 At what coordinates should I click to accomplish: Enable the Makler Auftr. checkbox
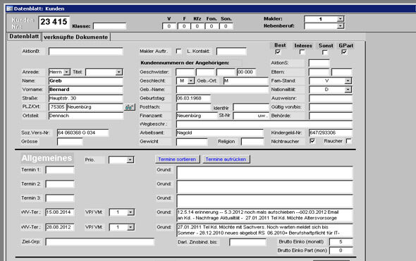pyautogui.click(x=178, y=51)
